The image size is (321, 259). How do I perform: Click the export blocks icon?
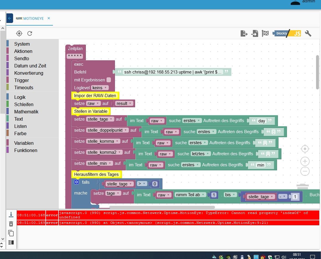point(244,33)
